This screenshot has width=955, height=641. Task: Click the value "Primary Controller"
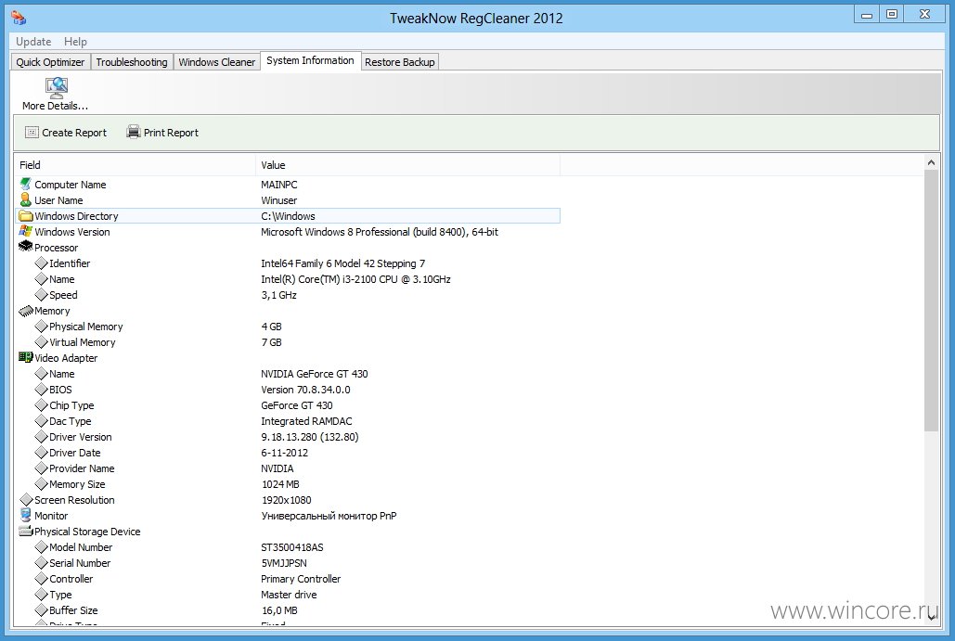click(x=301, y=579)
